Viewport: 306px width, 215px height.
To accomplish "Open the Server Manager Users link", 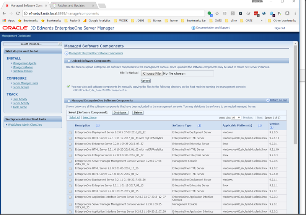I will [x=25, y=83].
